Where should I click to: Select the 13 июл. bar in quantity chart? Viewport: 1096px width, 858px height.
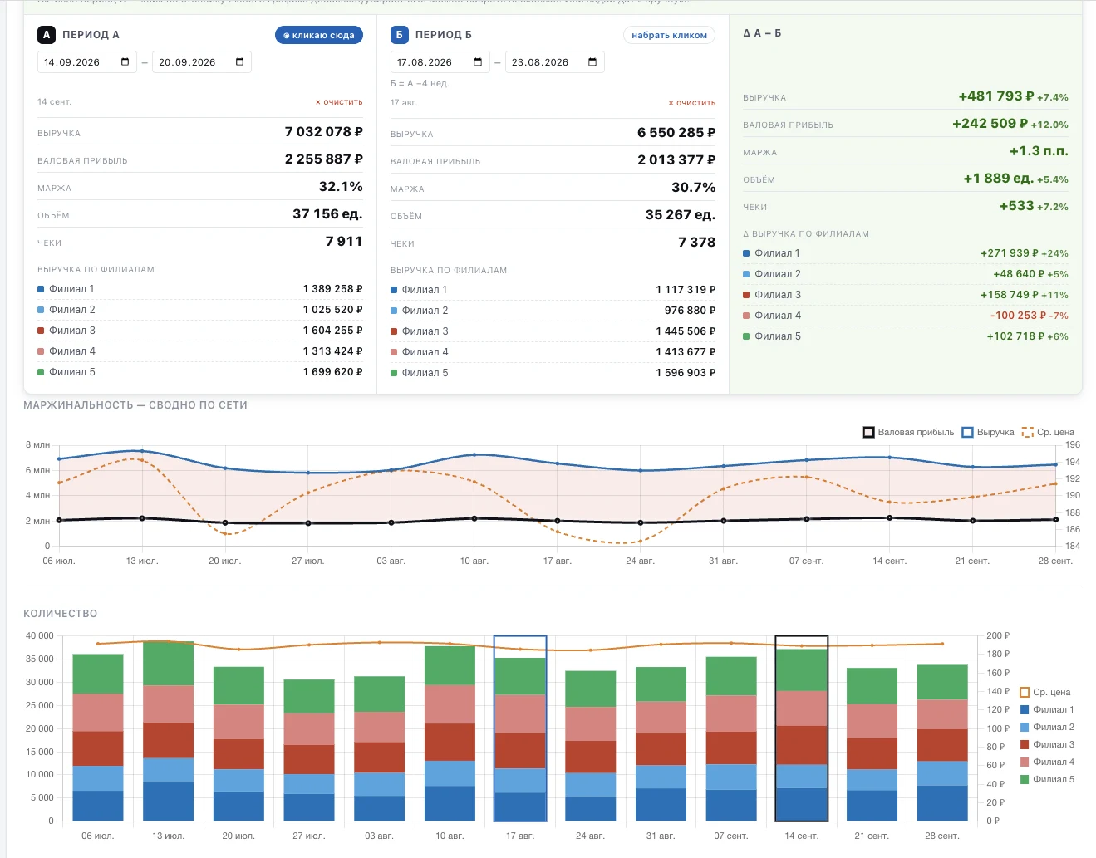click(x=169, y=731)
